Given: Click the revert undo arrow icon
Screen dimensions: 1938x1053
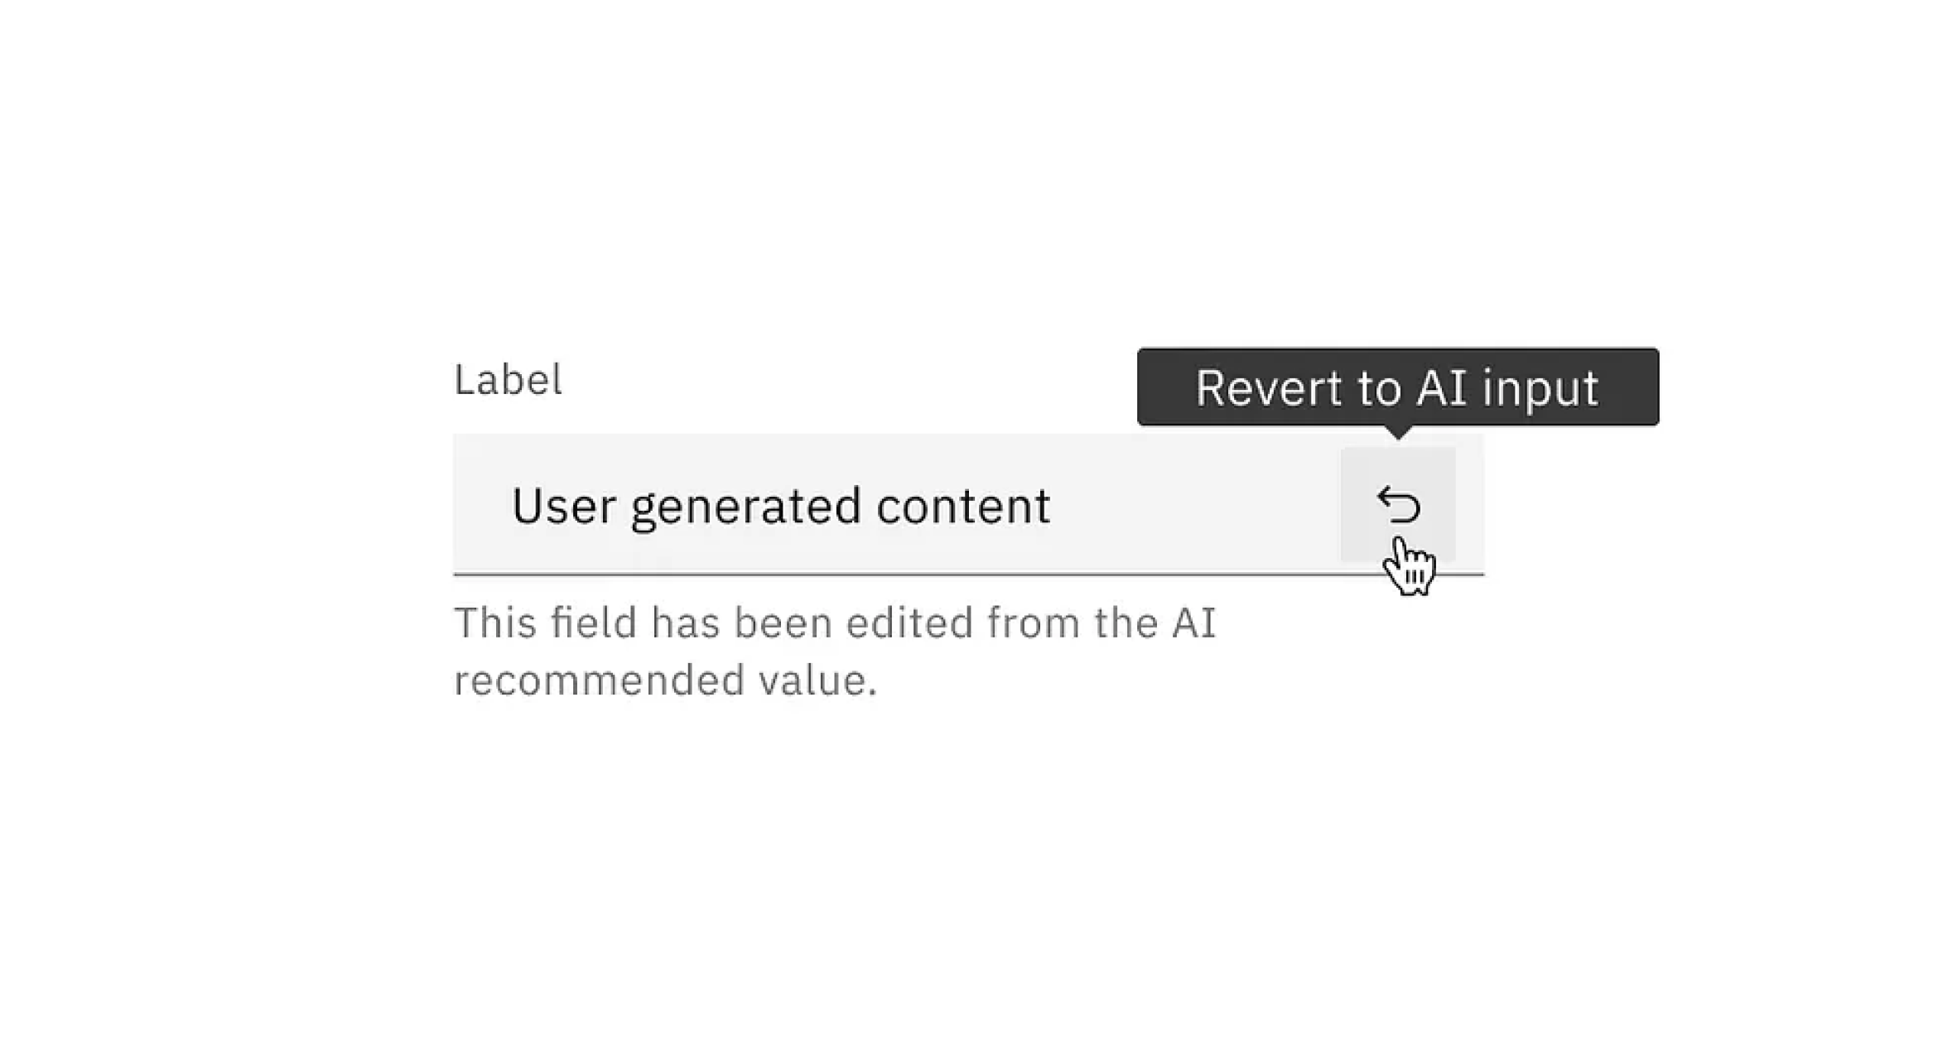Looking at the screenshot, I should tap(1398, 505).
